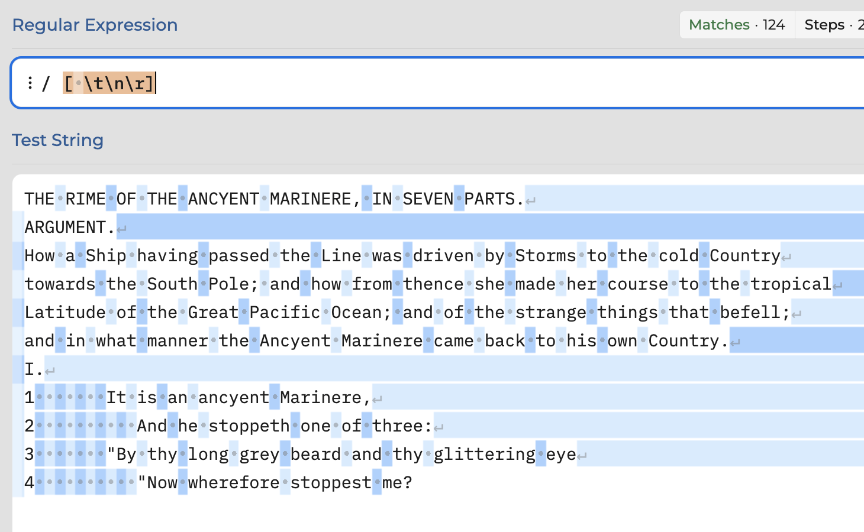The image size is (864, 532).
Task: Click the word PARTS. in the title line
Action: coord(495,199)
